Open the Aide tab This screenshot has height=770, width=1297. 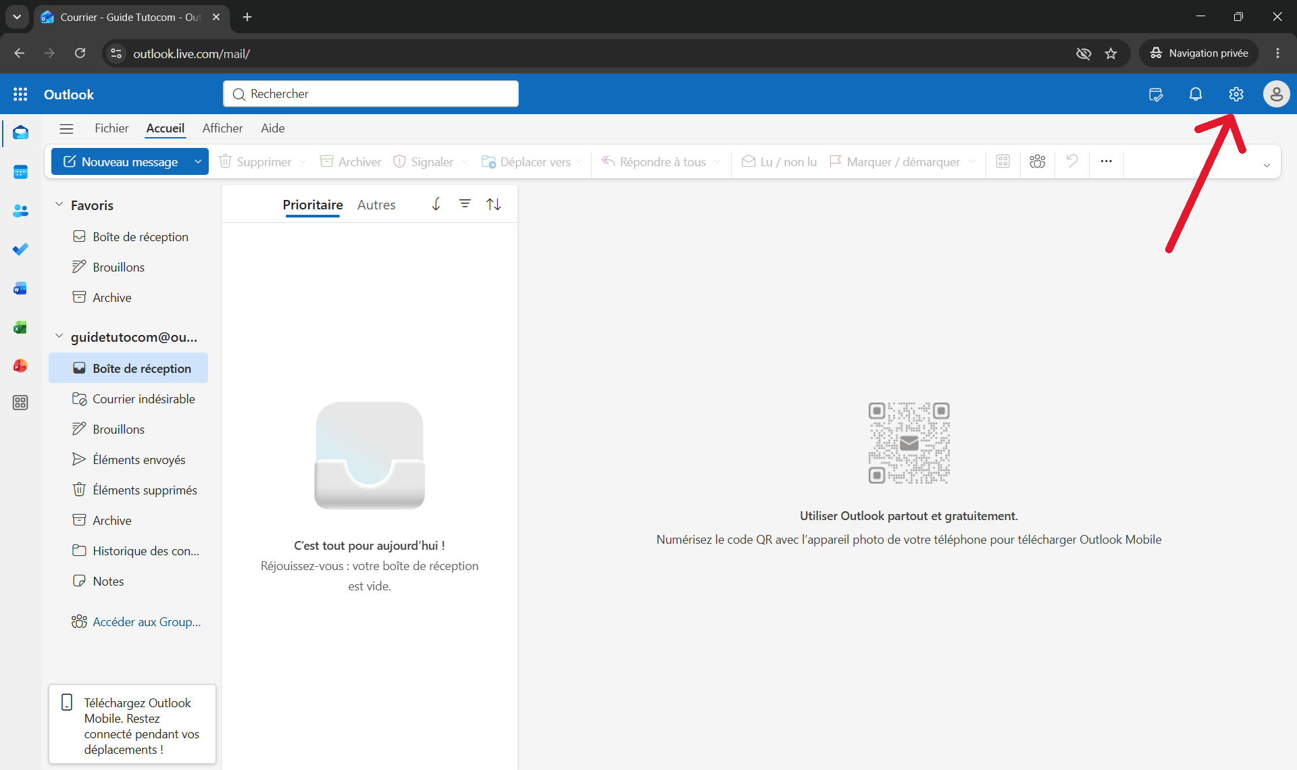(x=273, y=128)
